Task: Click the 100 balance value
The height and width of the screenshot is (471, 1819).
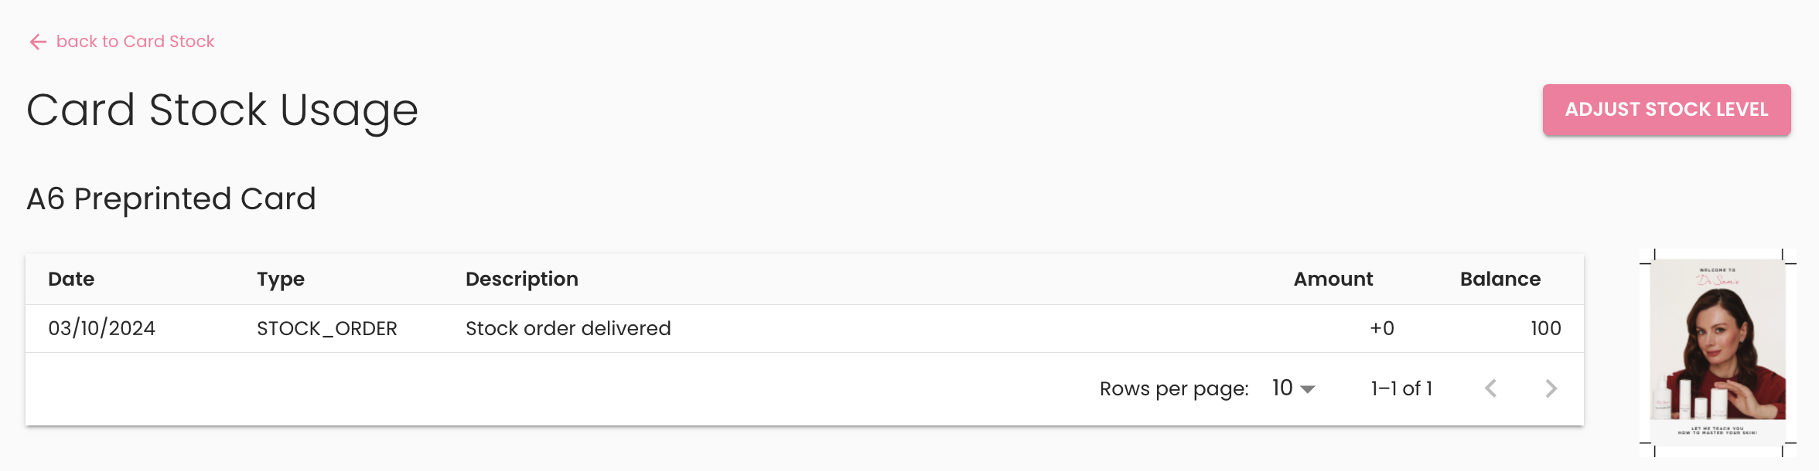Action: pyautogui.click(x=1546, y=329)
